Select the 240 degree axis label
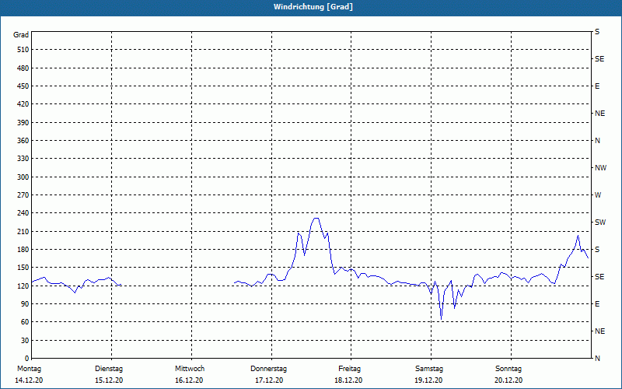Screen dimensions: 622x389 click(x=23, y=213)
